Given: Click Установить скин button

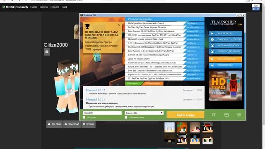Looking at the screenshot, I should [x=225, y=46].
